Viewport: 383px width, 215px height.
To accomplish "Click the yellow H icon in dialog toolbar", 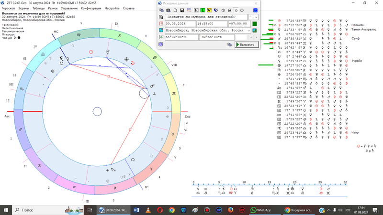I will [210, 10].
